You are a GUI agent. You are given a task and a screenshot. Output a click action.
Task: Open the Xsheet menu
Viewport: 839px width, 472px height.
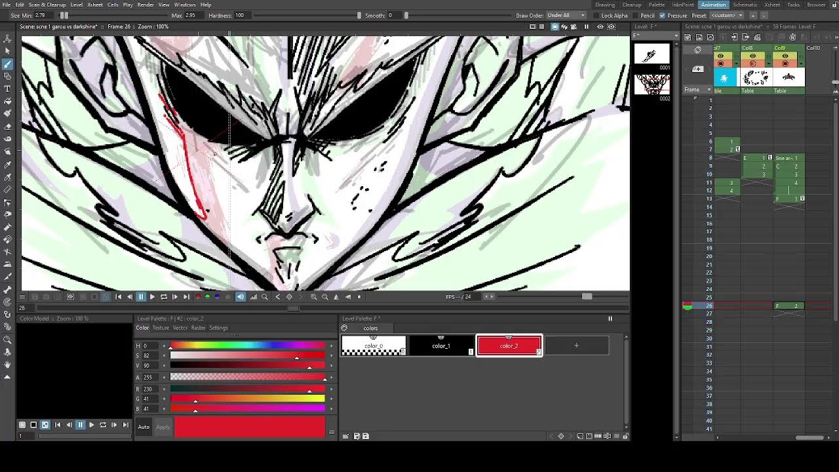pyautogui.click(x=95, y=5)
